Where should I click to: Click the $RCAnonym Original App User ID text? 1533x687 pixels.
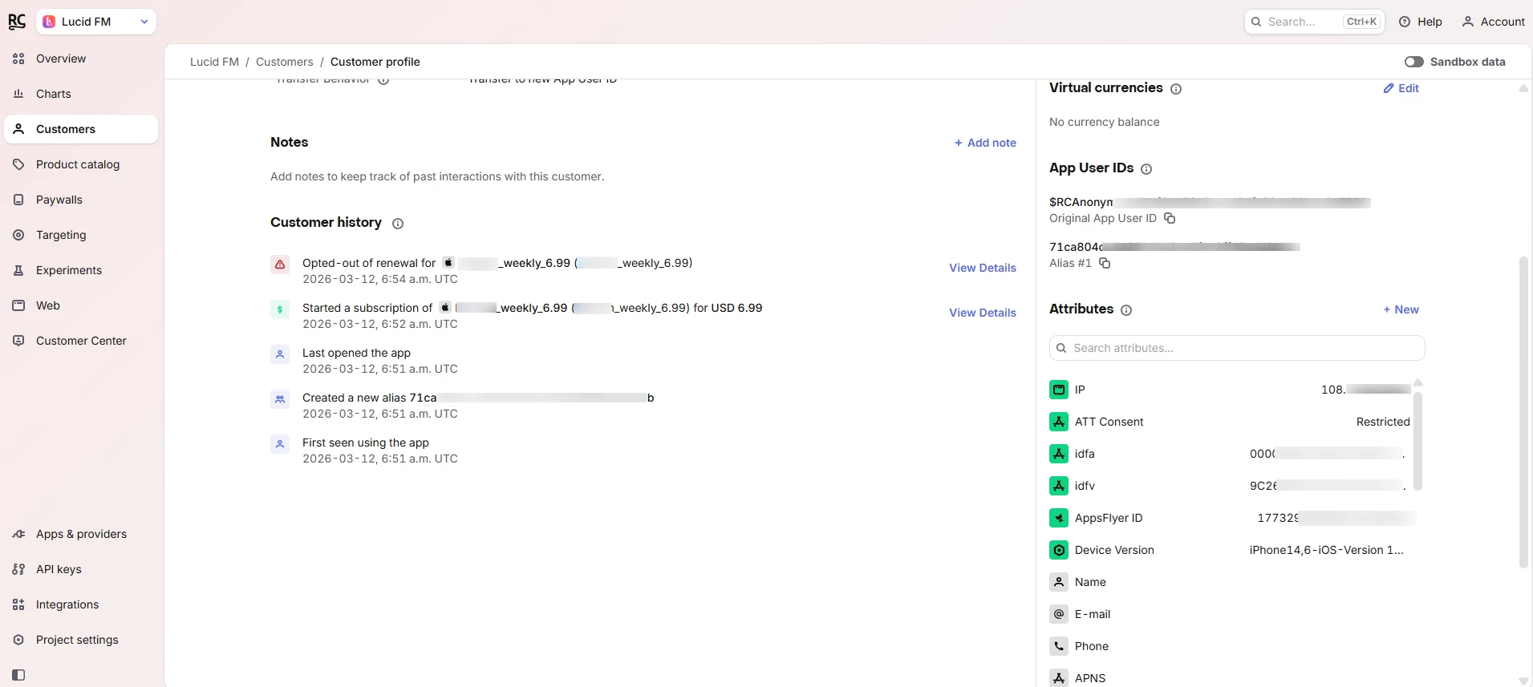pos(1210,202)
